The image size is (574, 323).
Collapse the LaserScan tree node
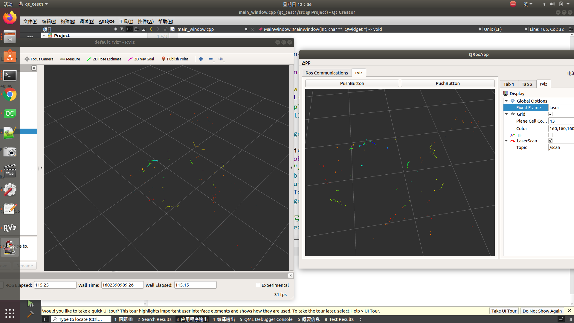506,141
